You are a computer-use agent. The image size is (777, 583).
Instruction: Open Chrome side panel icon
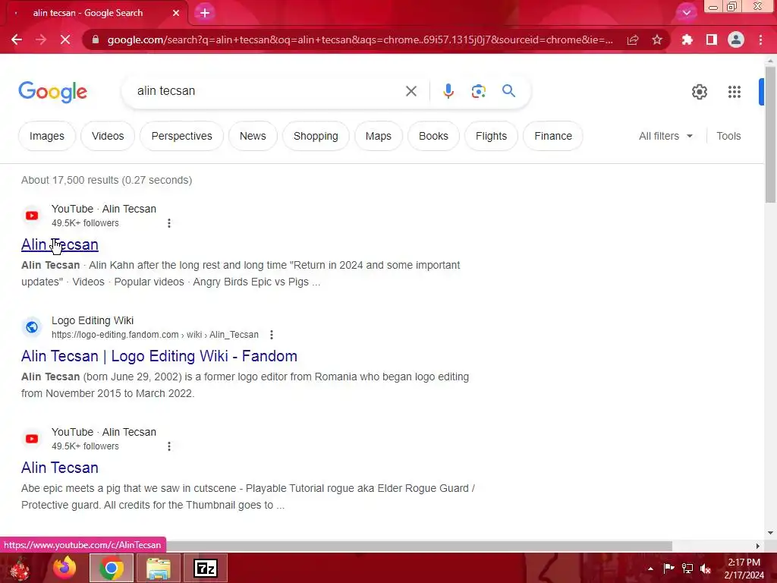click(712, 39)
